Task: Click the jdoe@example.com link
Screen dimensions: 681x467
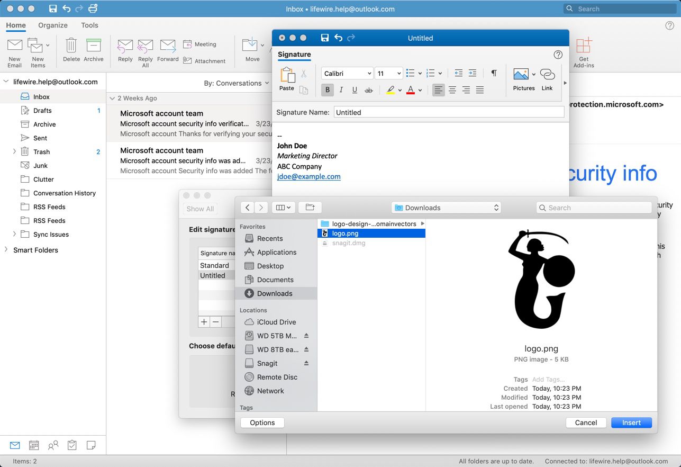Action: tap(309, 177)
